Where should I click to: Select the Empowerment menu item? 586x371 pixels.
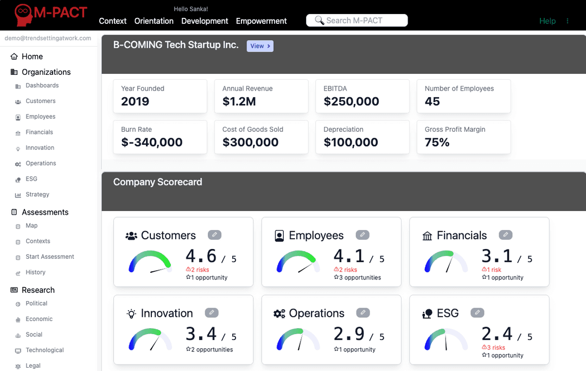click(261, 21)
